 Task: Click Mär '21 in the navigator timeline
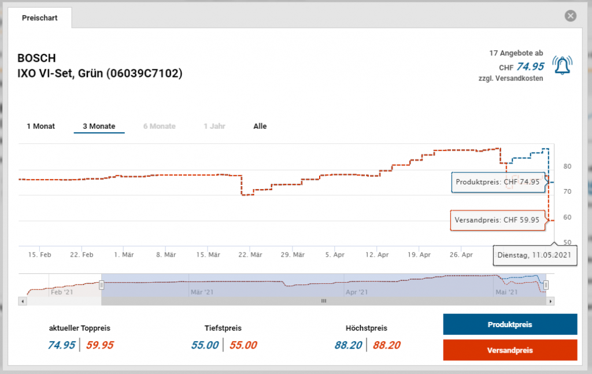[x=201, y=292]
